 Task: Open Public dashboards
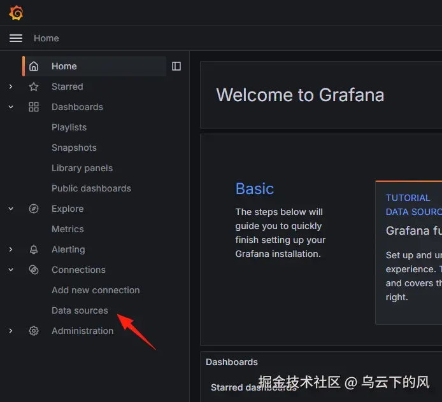pyautogui.click(x=91, y=188)
